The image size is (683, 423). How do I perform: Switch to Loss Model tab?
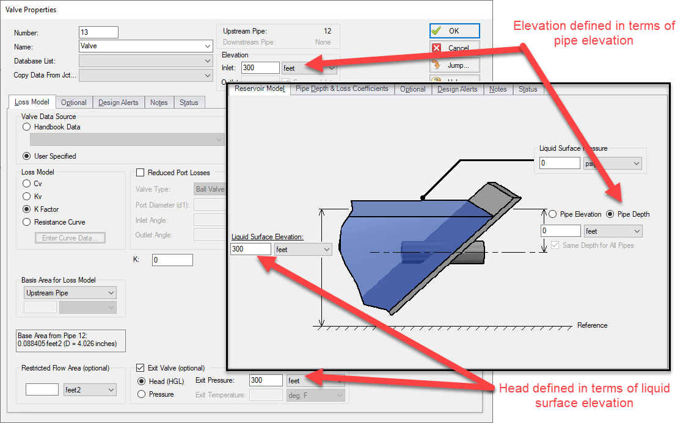pos(32,102)
